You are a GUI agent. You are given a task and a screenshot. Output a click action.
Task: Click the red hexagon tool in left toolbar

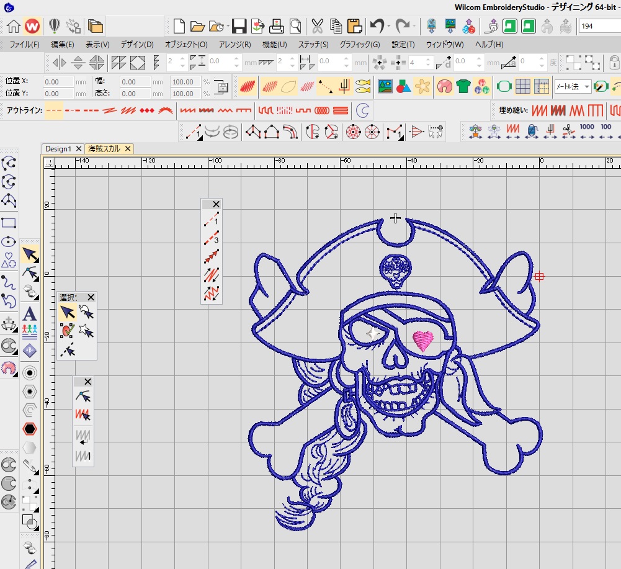point(30,429)
